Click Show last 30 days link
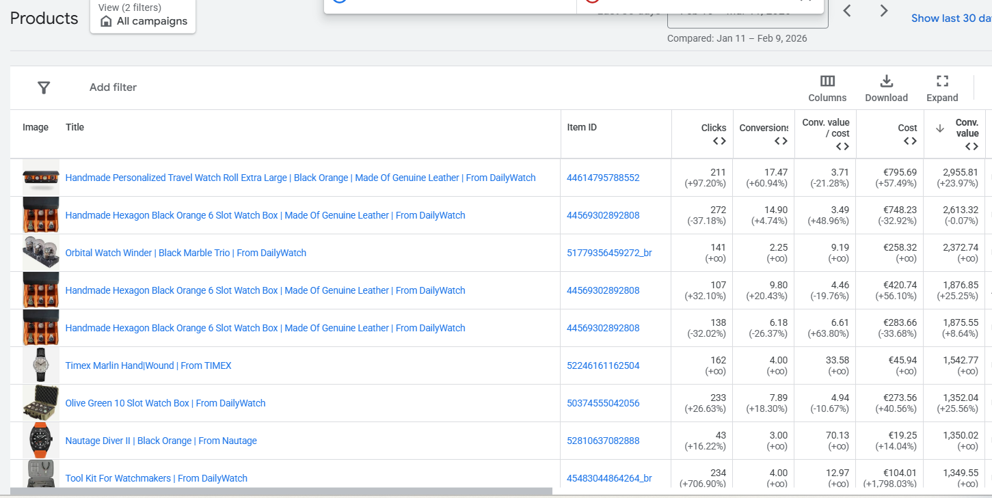The image size is (992, 498). (951, 18)
